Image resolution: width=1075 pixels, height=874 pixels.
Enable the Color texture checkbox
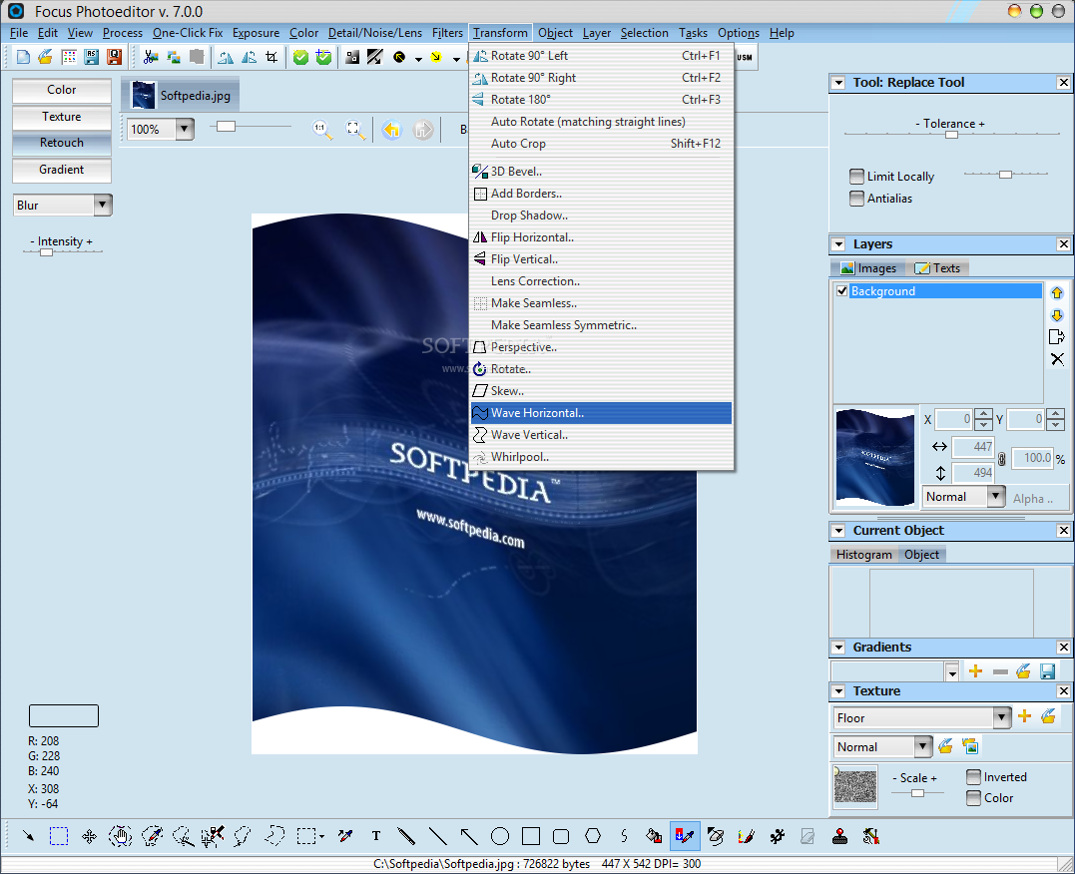973,797
